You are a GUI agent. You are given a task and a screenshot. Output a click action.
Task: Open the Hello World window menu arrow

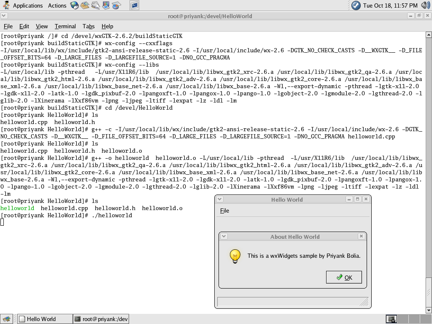pos(220,199)
